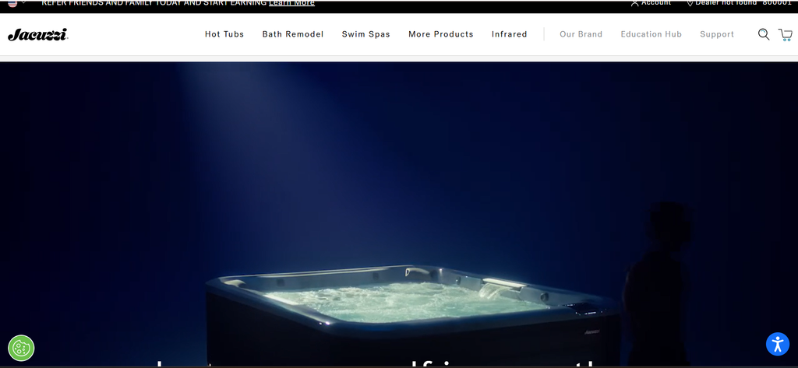Click the dealer location pin icon
The image size is (798, 368).
pyautogui.click(x=690, y=3)
